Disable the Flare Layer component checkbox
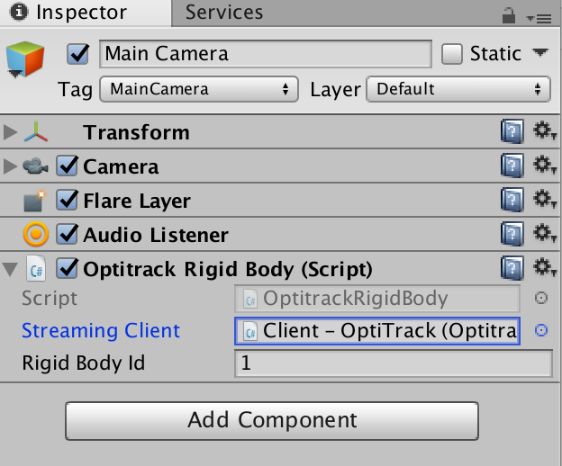The image size is (562, 466). pyautogui.click(x=67, y=200)
